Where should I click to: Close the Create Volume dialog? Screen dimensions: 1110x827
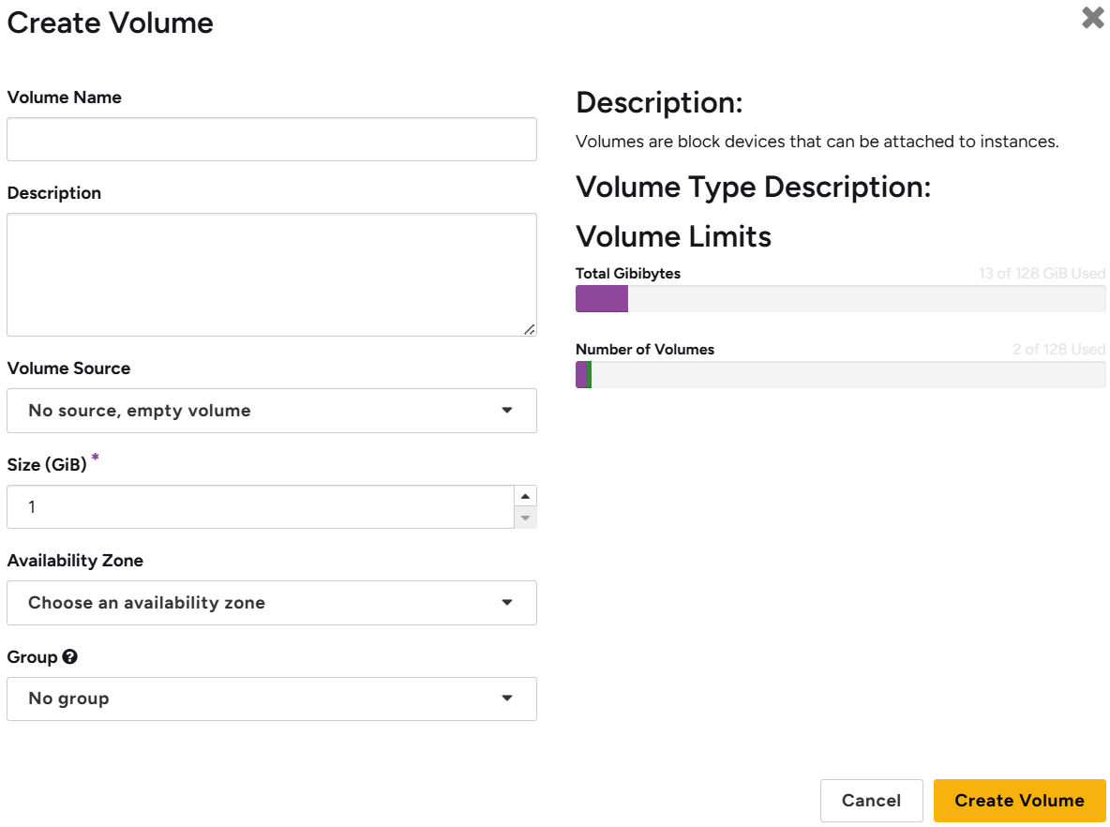(1092, 18)
